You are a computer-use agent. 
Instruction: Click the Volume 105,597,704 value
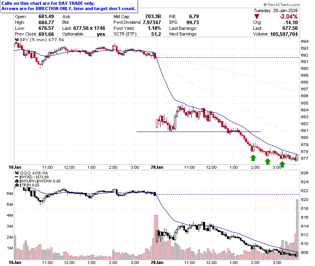pyautogui.click(x=284, y=34)
